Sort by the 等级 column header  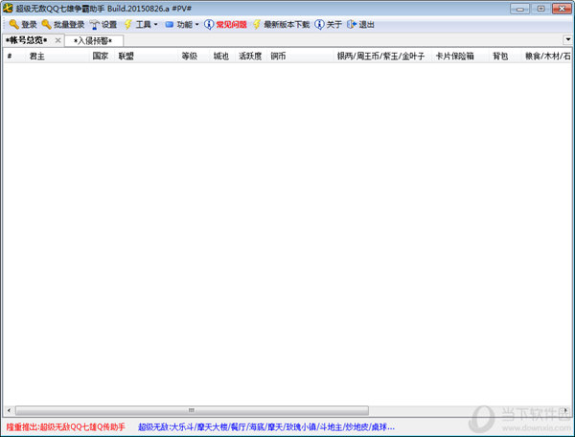coord(190,57)
